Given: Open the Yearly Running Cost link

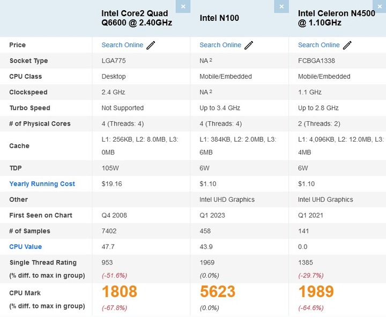Looking at the screenshot, I should pos(42,184).
